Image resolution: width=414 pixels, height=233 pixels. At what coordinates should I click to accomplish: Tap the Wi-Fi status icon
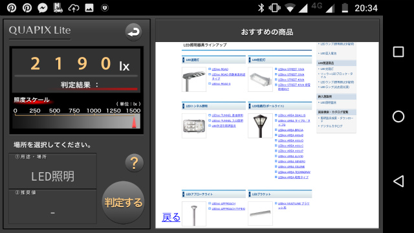[x=290, y=8]
